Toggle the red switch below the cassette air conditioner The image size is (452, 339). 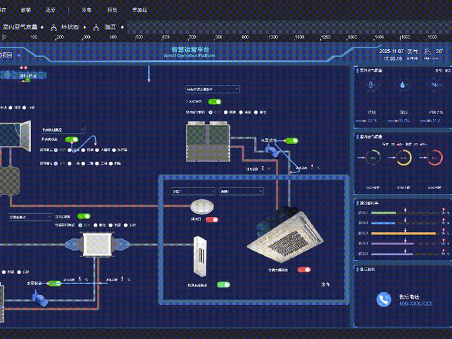click(x=304, y=270)
